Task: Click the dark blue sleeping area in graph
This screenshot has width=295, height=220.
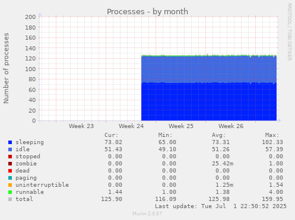Action: (209, 102)
